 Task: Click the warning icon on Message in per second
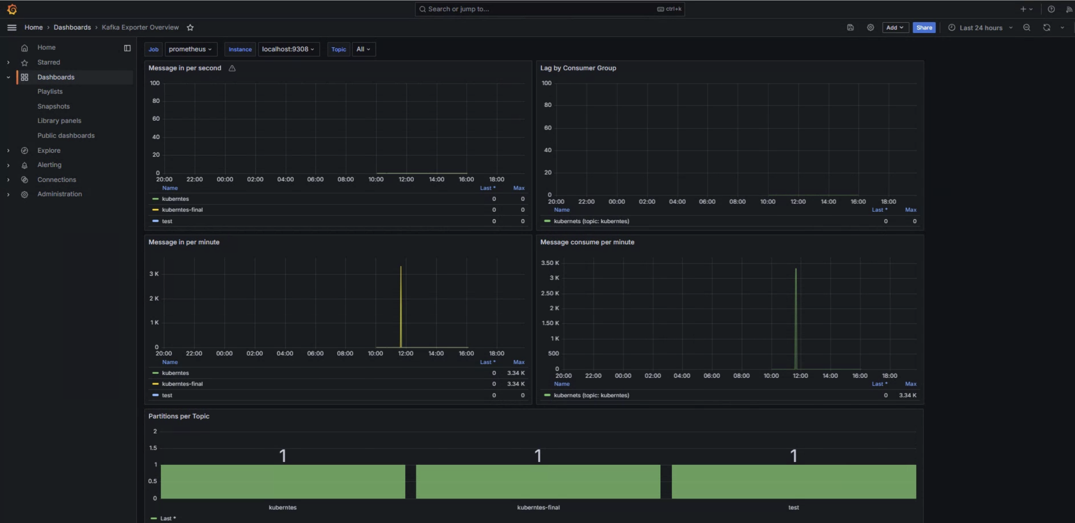click(232, 68)
